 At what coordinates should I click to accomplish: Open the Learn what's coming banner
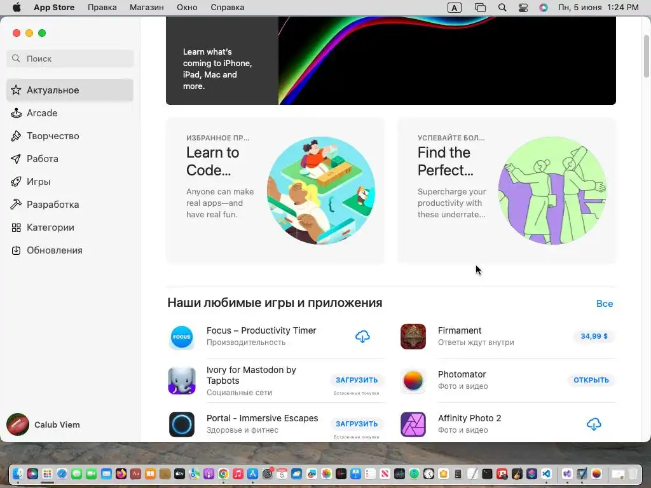tap(391, 60)
